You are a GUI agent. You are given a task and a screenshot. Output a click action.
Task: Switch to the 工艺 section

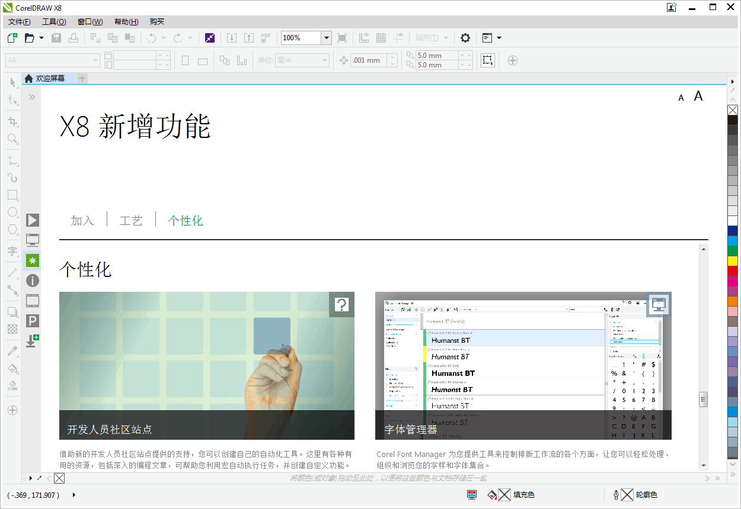point(131,221)
